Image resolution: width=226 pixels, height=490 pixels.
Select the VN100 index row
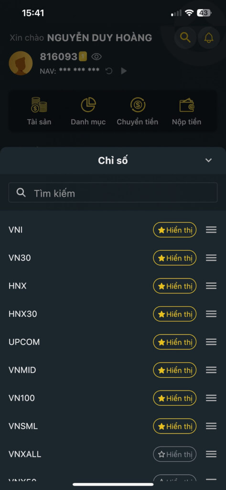[x=113, y=398]
